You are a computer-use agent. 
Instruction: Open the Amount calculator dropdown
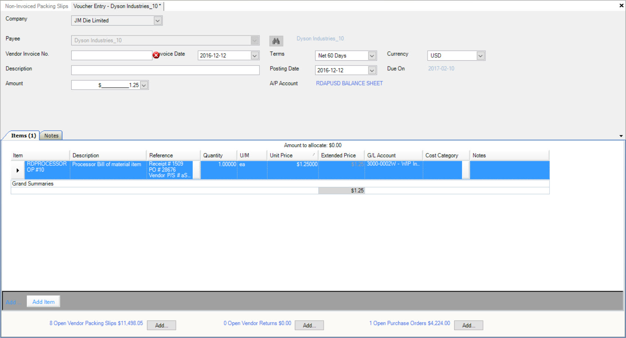click(x=144, y=85)
